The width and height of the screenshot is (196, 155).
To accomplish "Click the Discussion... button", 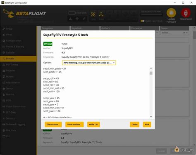I will point(53,124).
